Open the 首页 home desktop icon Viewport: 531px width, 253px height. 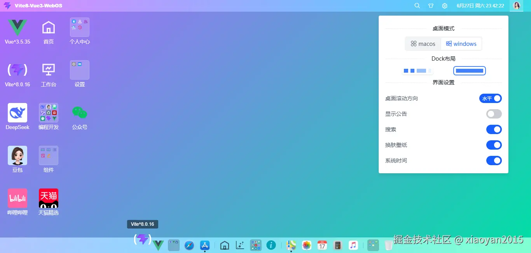(49, 28)
